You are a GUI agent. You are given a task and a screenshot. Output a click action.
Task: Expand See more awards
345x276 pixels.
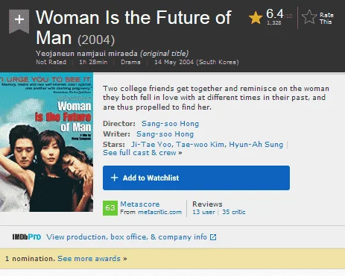click(x=92, y=259)
